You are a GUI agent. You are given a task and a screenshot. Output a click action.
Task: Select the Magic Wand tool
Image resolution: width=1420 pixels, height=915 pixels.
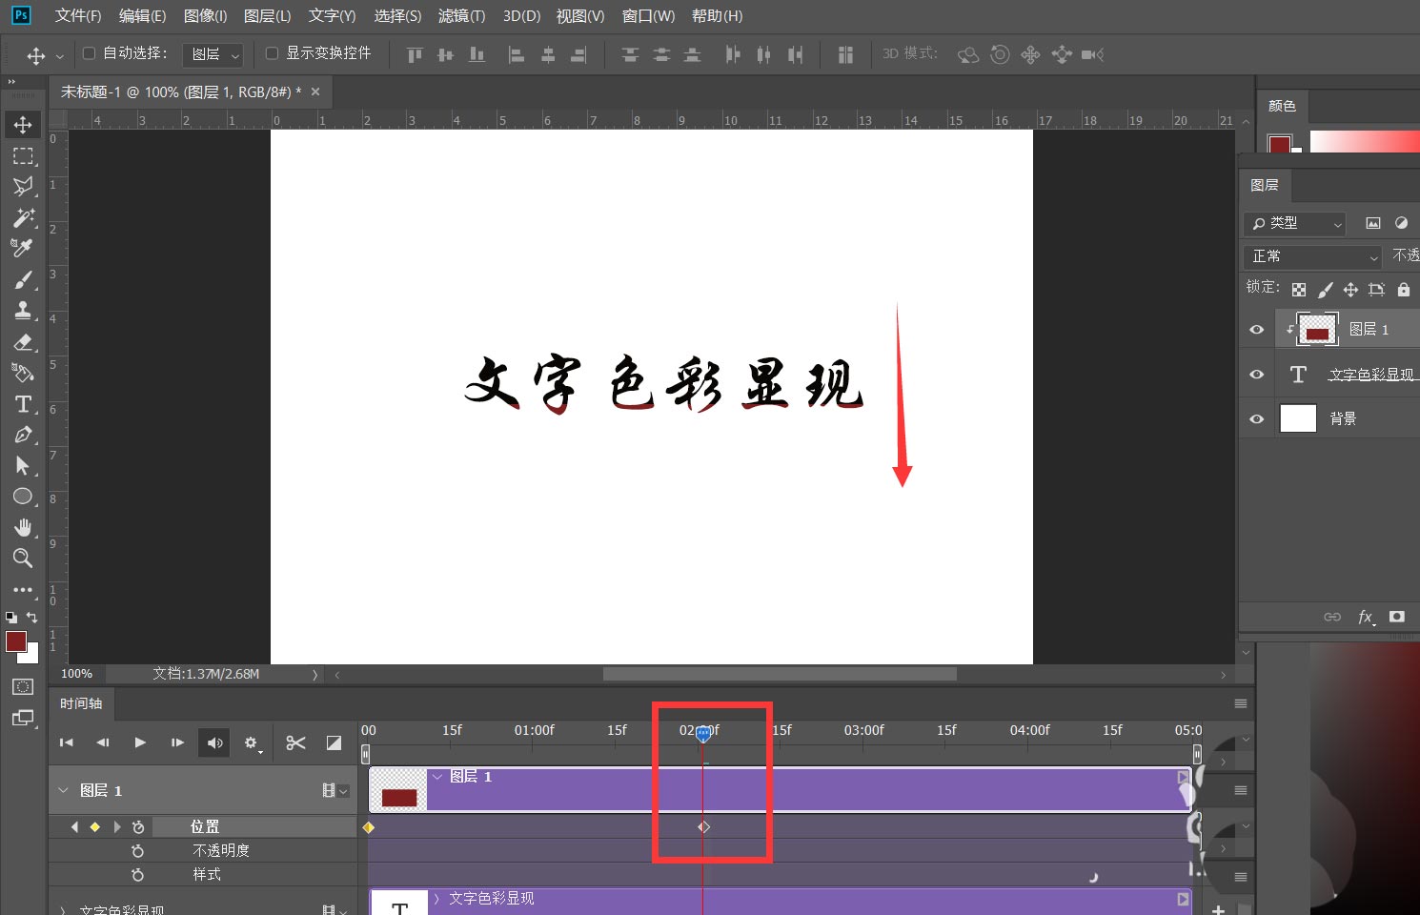pos(23,217)
